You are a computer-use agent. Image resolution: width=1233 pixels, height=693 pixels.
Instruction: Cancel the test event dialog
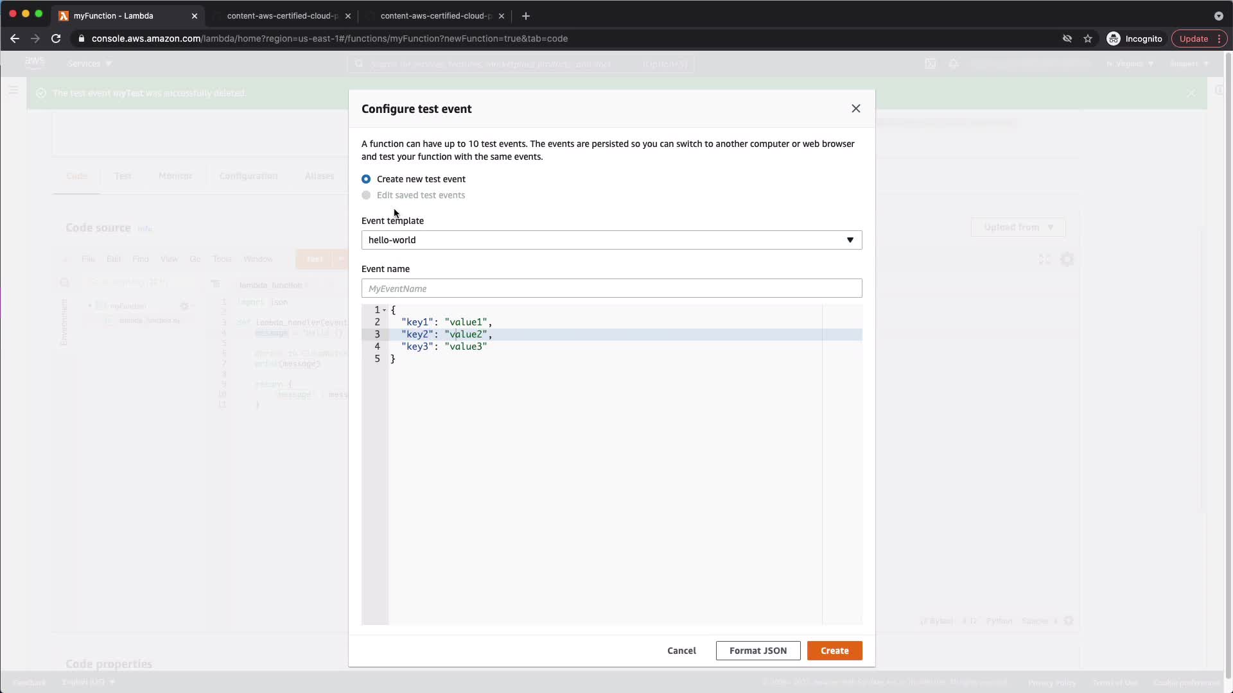click(681, 651)
